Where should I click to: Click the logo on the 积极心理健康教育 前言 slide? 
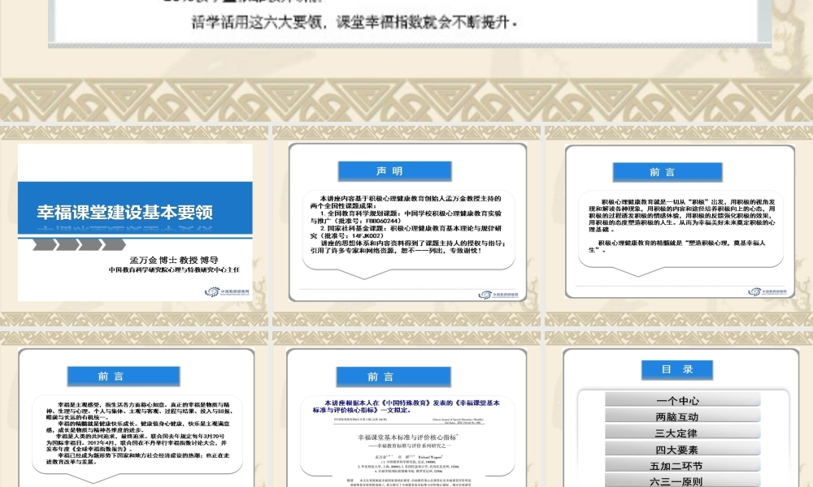click(767, 292)
